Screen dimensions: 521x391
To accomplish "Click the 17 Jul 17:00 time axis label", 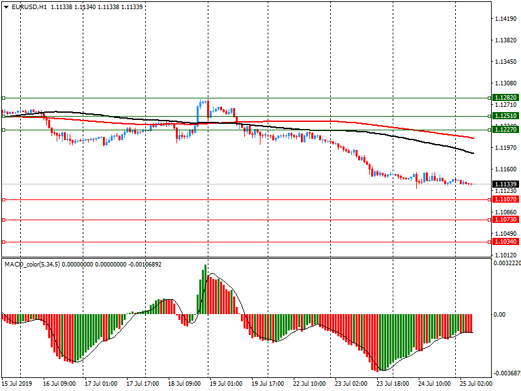I will point(143,384).
